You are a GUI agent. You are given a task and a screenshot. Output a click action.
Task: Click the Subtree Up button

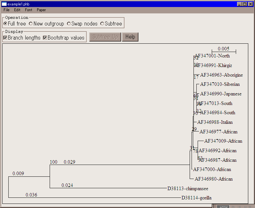105,37
